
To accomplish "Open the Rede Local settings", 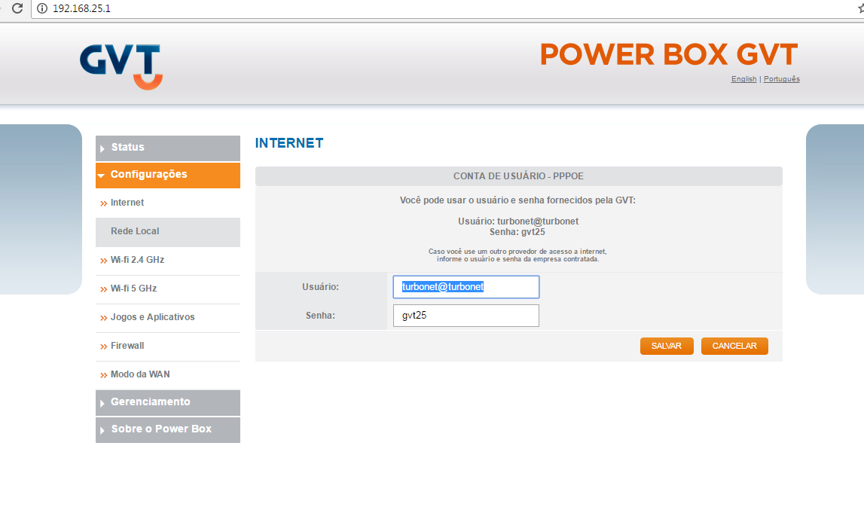I will point(167,231).
